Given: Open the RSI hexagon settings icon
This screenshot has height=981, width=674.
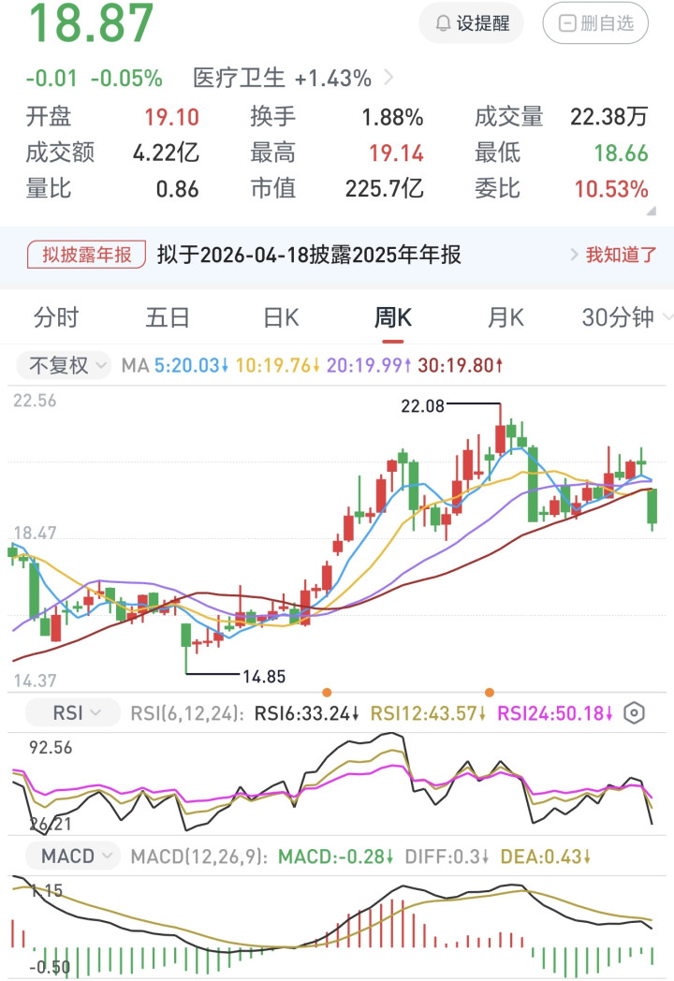Looking at the screenshot, I should pyautogui.click(x=635, y=713).
